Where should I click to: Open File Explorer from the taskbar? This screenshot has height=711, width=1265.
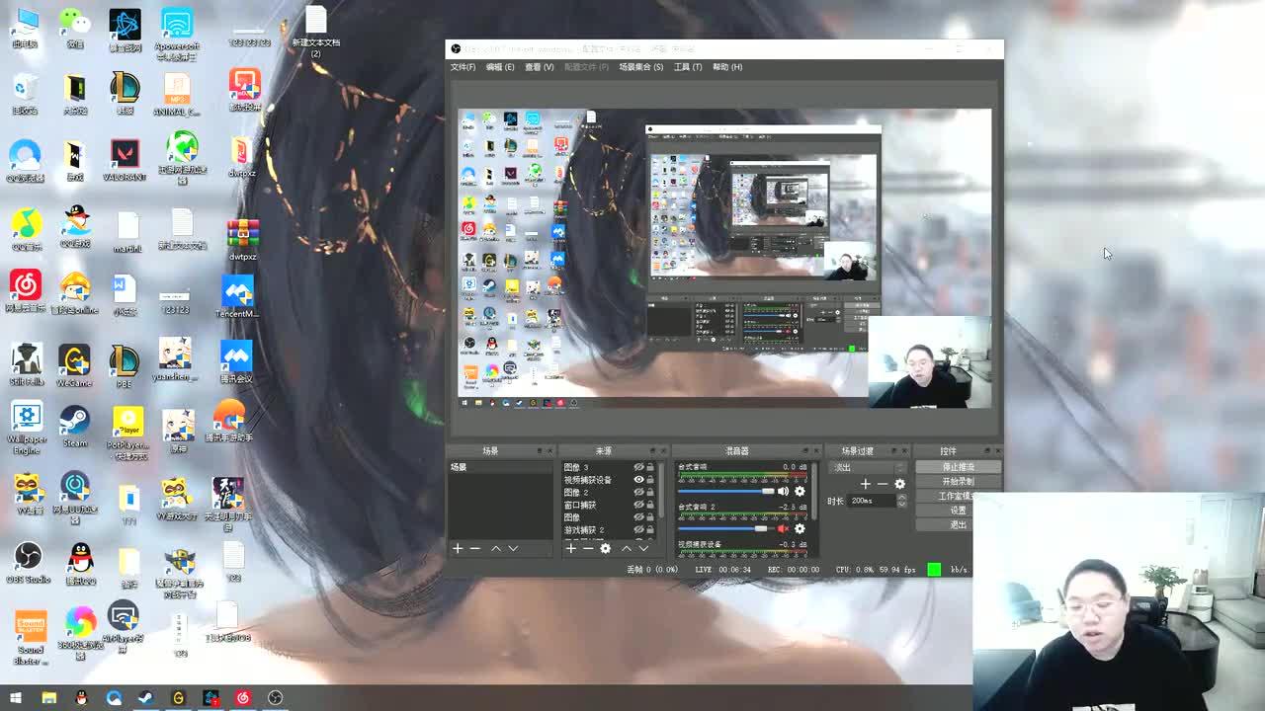coord(48,698)
